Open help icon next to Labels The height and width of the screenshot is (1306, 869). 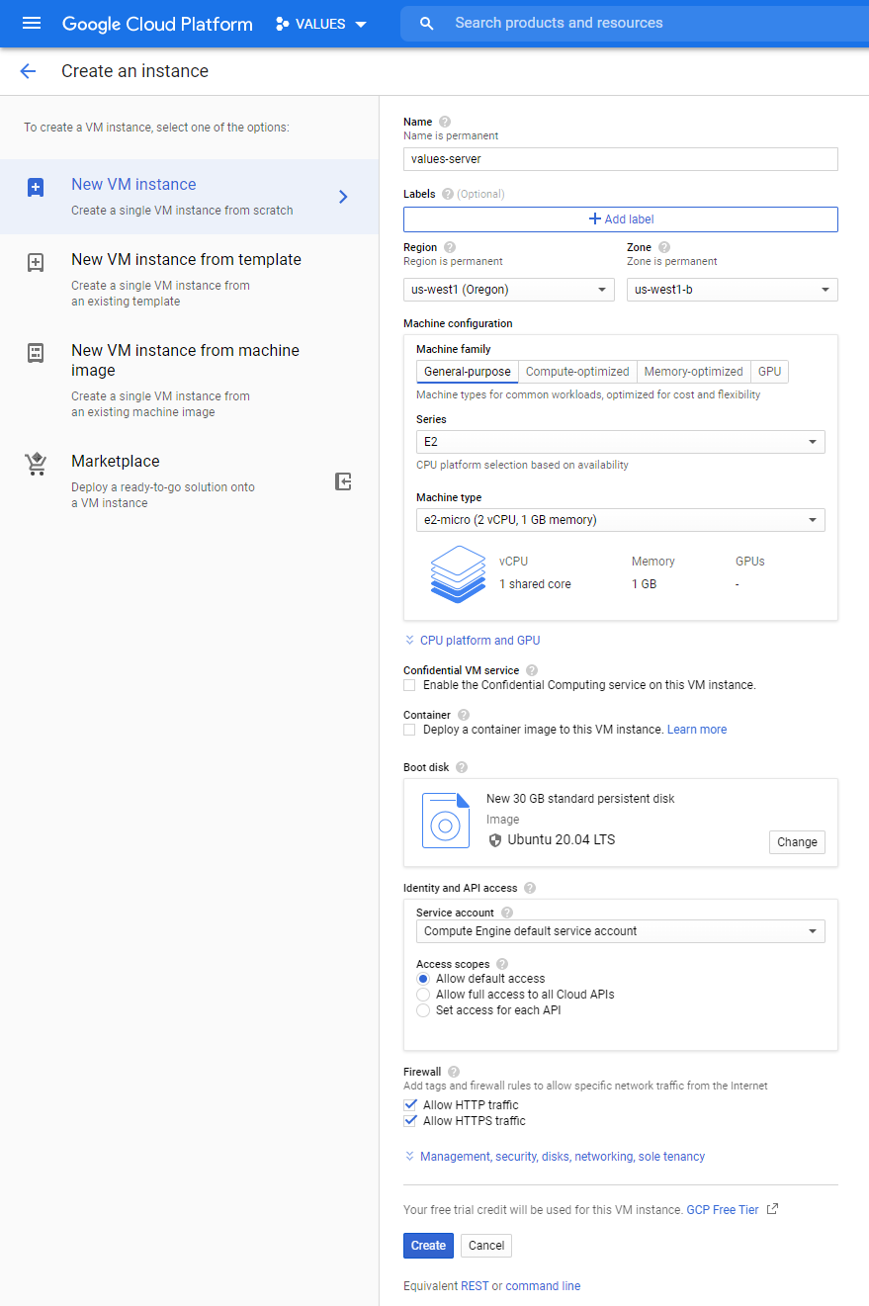[x=448, y=194]
